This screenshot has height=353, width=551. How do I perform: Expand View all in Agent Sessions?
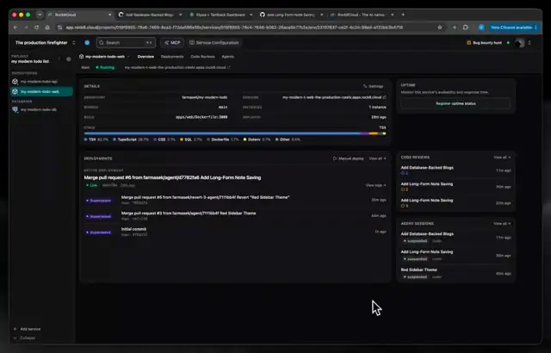coord(502,224)
